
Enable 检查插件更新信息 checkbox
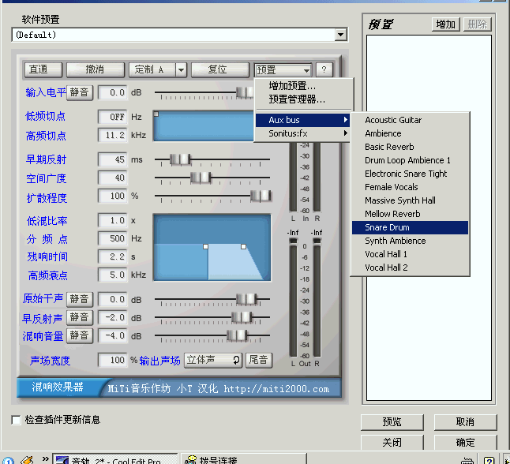click(x=17, y=419)
